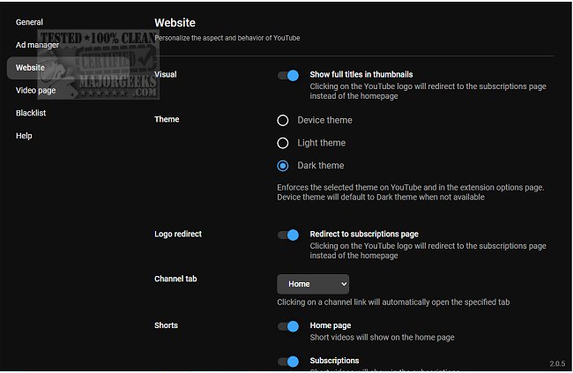This screenshot has width=573, height=373.
Task: Click the Channel tab label
Action: [x=175, y=279]
